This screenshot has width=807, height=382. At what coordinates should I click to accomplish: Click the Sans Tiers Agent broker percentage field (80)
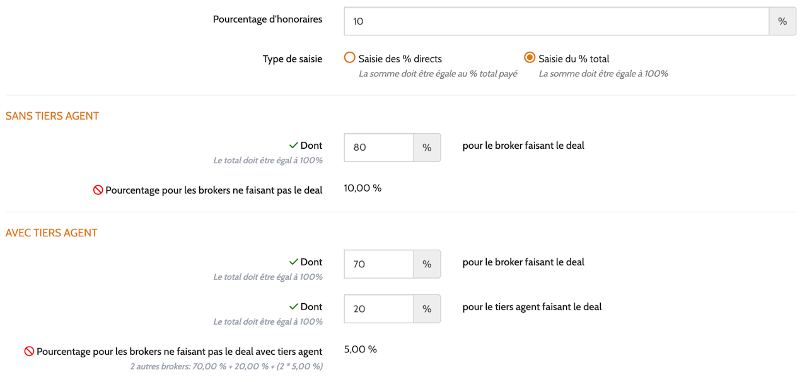coord(379,148)
